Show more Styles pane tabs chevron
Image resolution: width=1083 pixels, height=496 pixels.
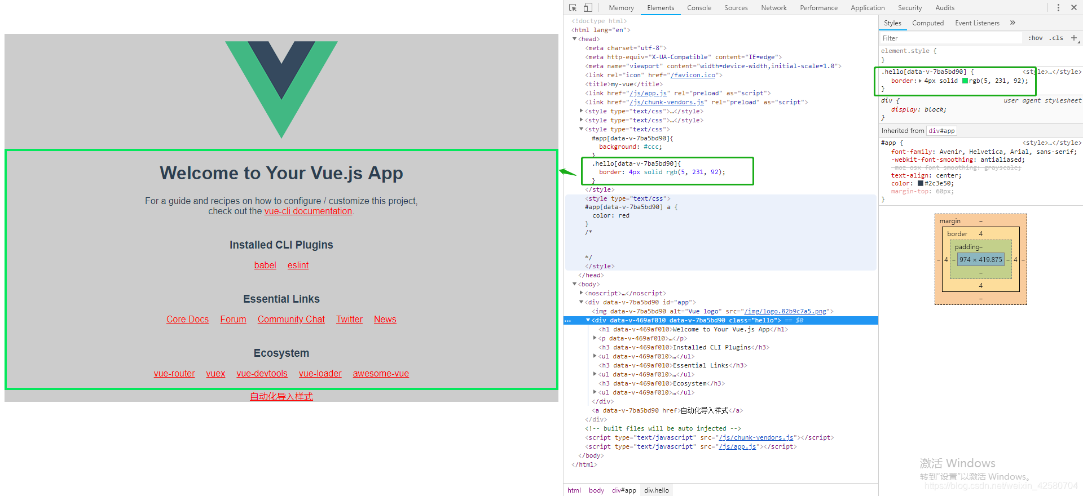(1012, 23)
